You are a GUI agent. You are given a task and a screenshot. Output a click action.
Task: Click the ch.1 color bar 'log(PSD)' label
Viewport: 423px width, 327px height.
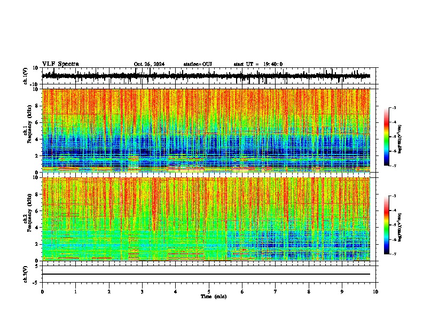tap(399, 139)
